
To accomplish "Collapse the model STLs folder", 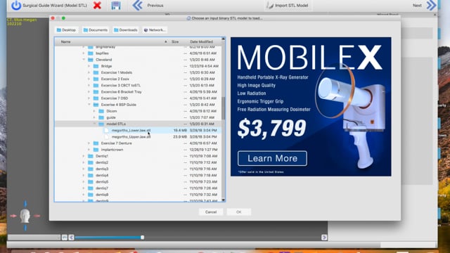I will click(94, 124).
